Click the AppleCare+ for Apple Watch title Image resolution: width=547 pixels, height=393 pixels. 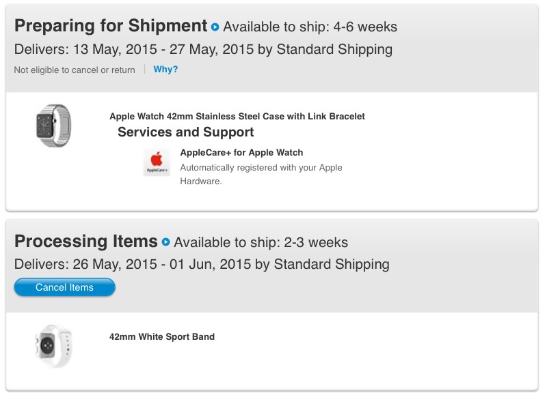click(241, 152)
